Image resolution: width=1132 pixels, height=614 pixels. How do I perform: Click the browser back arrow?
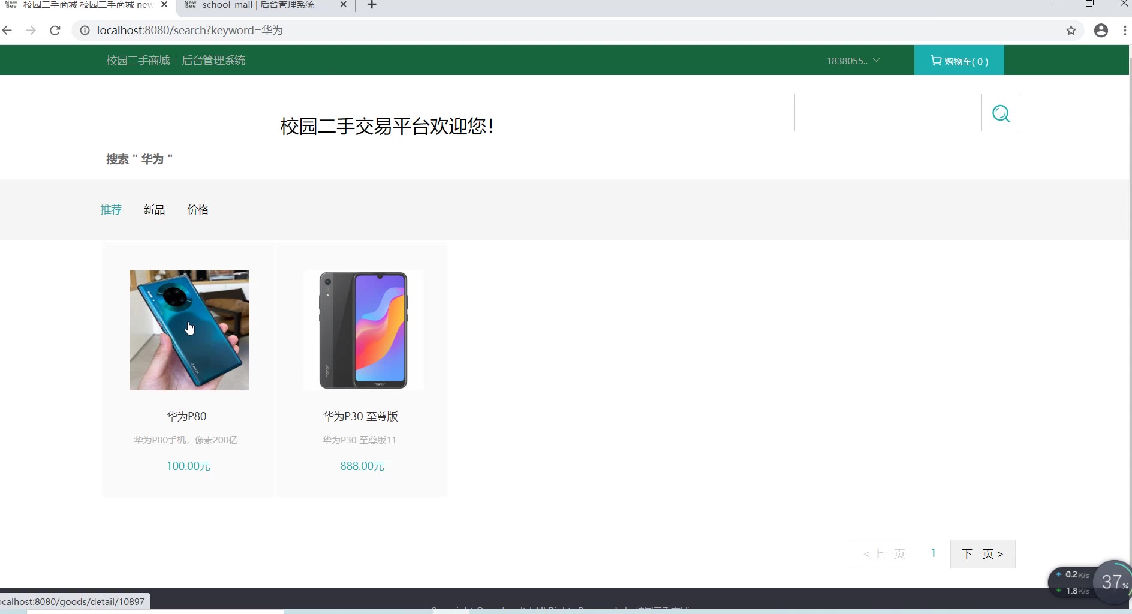point(7,31)
